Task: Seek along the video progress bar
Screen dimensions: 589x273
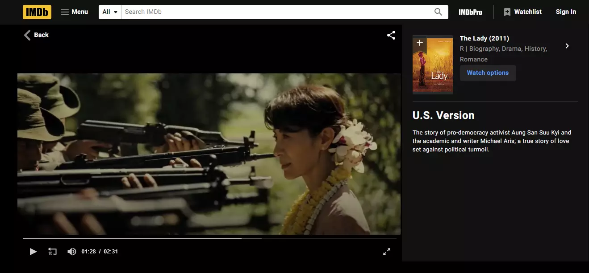Action: tap(209, 238)
